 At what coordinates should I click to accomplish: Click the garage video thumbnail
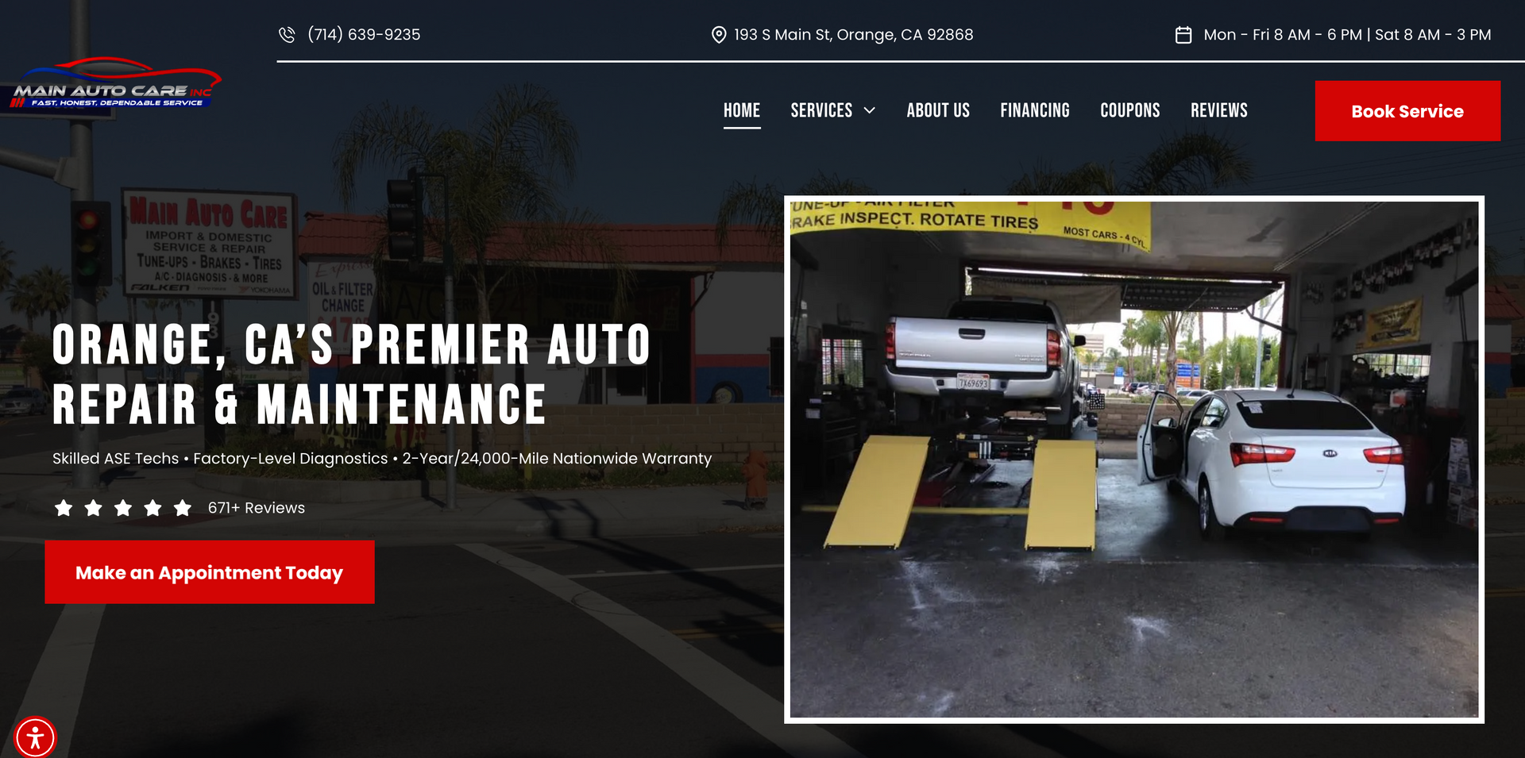1134,460
